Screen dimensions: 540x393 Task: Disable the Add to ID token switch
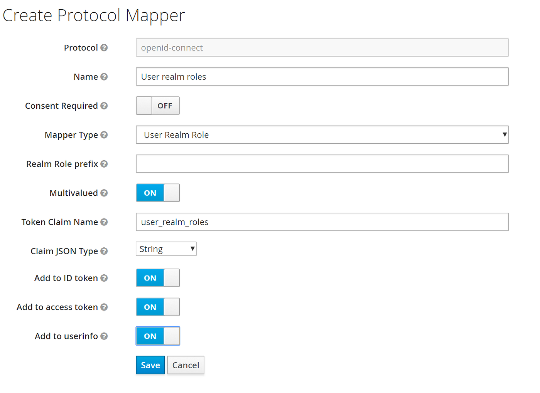click(158, 278)
